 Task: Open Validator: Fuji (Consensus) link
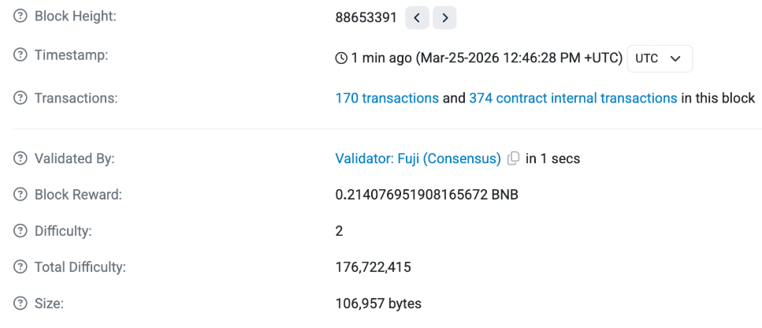pos(418,159)
